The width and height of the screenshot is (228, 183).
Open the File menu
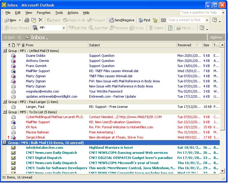[8, 13]
